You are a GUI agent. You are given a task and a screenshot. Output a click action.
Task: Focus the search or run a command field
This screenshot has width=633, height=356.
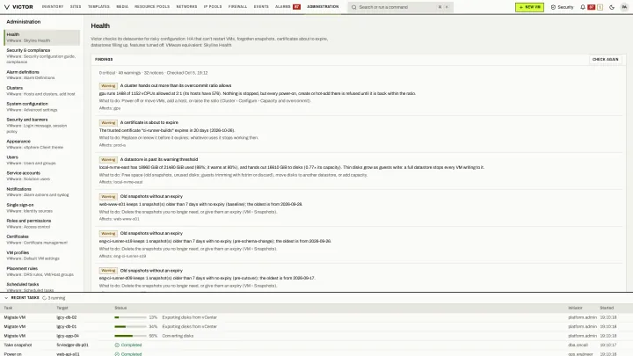coord(401,7)
